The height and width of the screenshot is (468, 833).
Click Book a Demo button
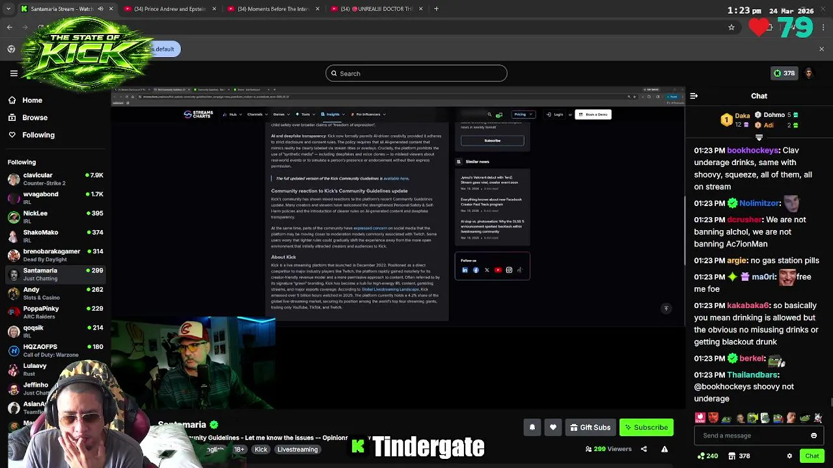[594, 114]
